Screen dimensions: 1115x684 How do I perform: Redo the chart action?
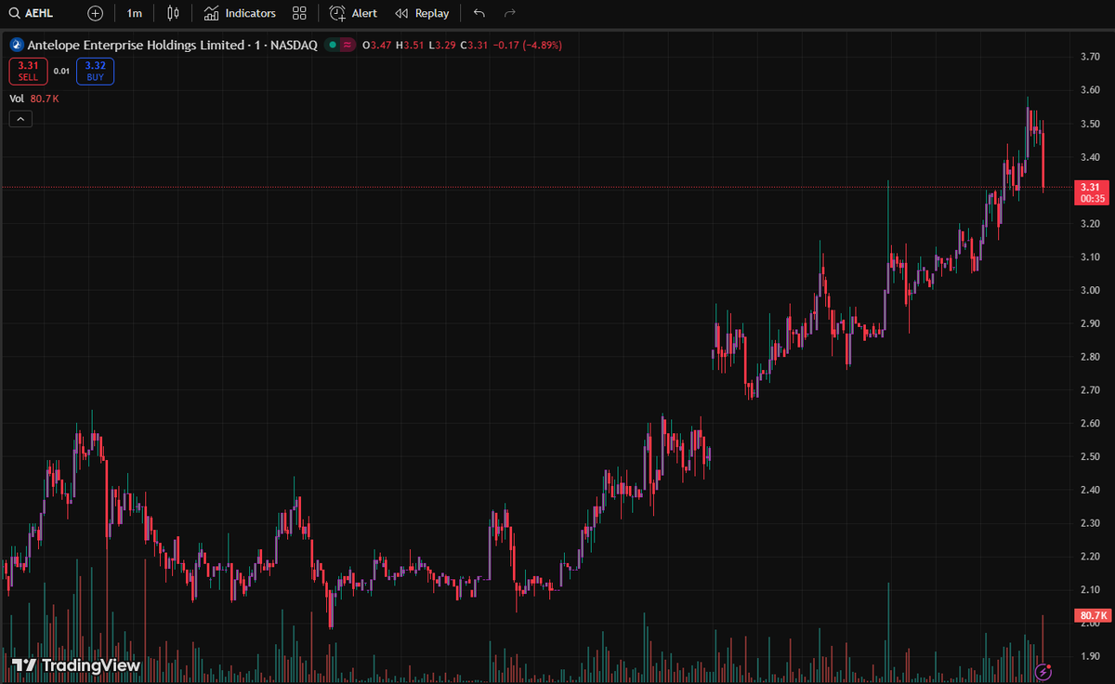509,13
